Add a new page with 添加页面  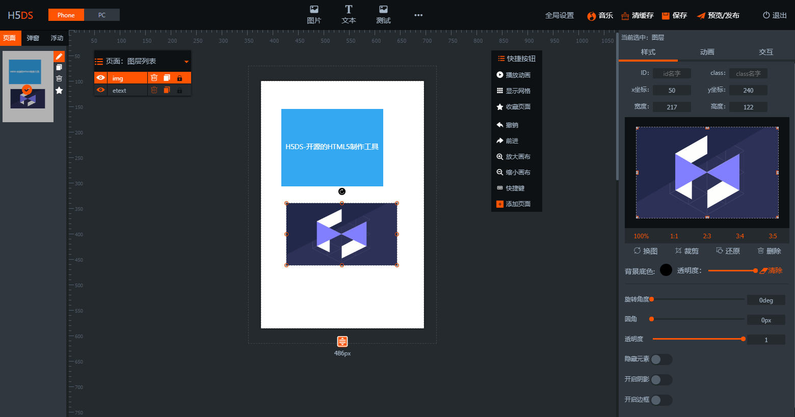coord(514,204)
